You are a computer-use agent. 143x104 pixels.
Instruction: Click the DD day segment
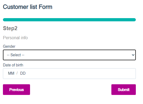23,73
